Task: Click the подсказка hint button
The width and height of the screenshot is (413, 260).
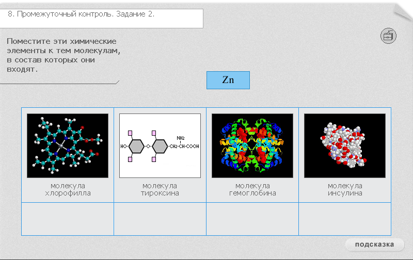Action: click(375, 245)
